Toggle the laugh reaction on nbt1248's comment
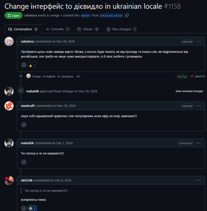 [x=32, y=208]
